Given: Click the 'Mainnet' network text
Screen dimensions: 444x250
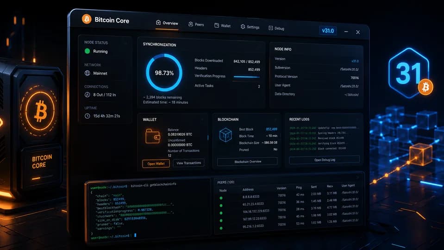Looking at the screenshot, I should point(100,73).
